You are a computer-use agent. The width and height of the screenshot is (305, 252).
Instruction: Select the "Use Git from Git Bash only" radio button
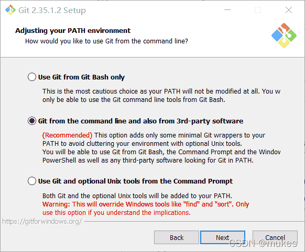[x=32, y=77]
